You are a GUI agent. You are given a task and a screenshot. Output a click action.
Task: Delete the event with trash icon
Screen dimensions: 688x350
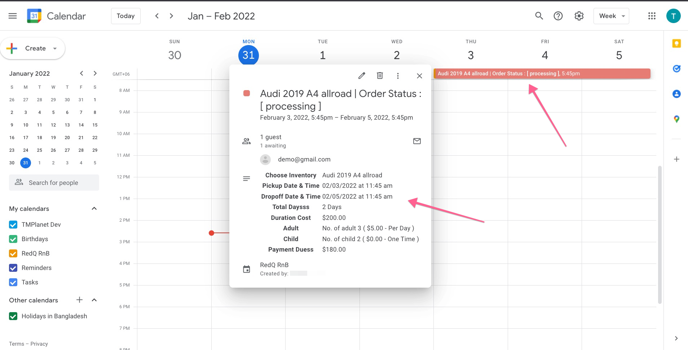click(380, 76)
